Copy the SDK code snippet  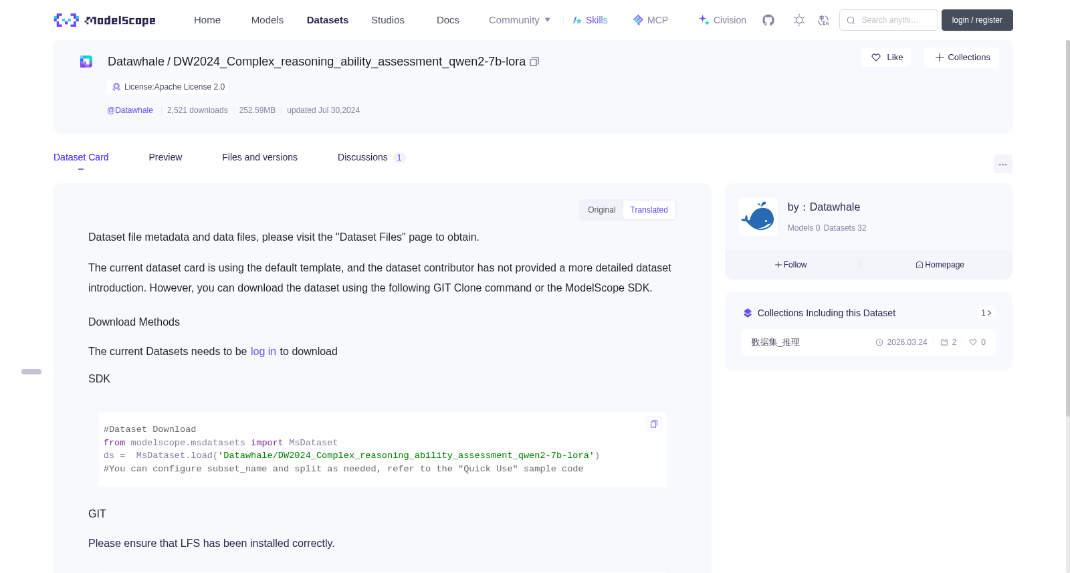654,424
